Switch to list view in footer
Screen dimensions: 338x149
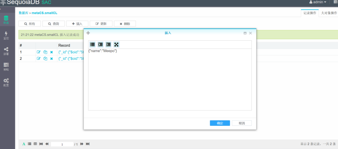pyautogui.click(x=29, y=144)
